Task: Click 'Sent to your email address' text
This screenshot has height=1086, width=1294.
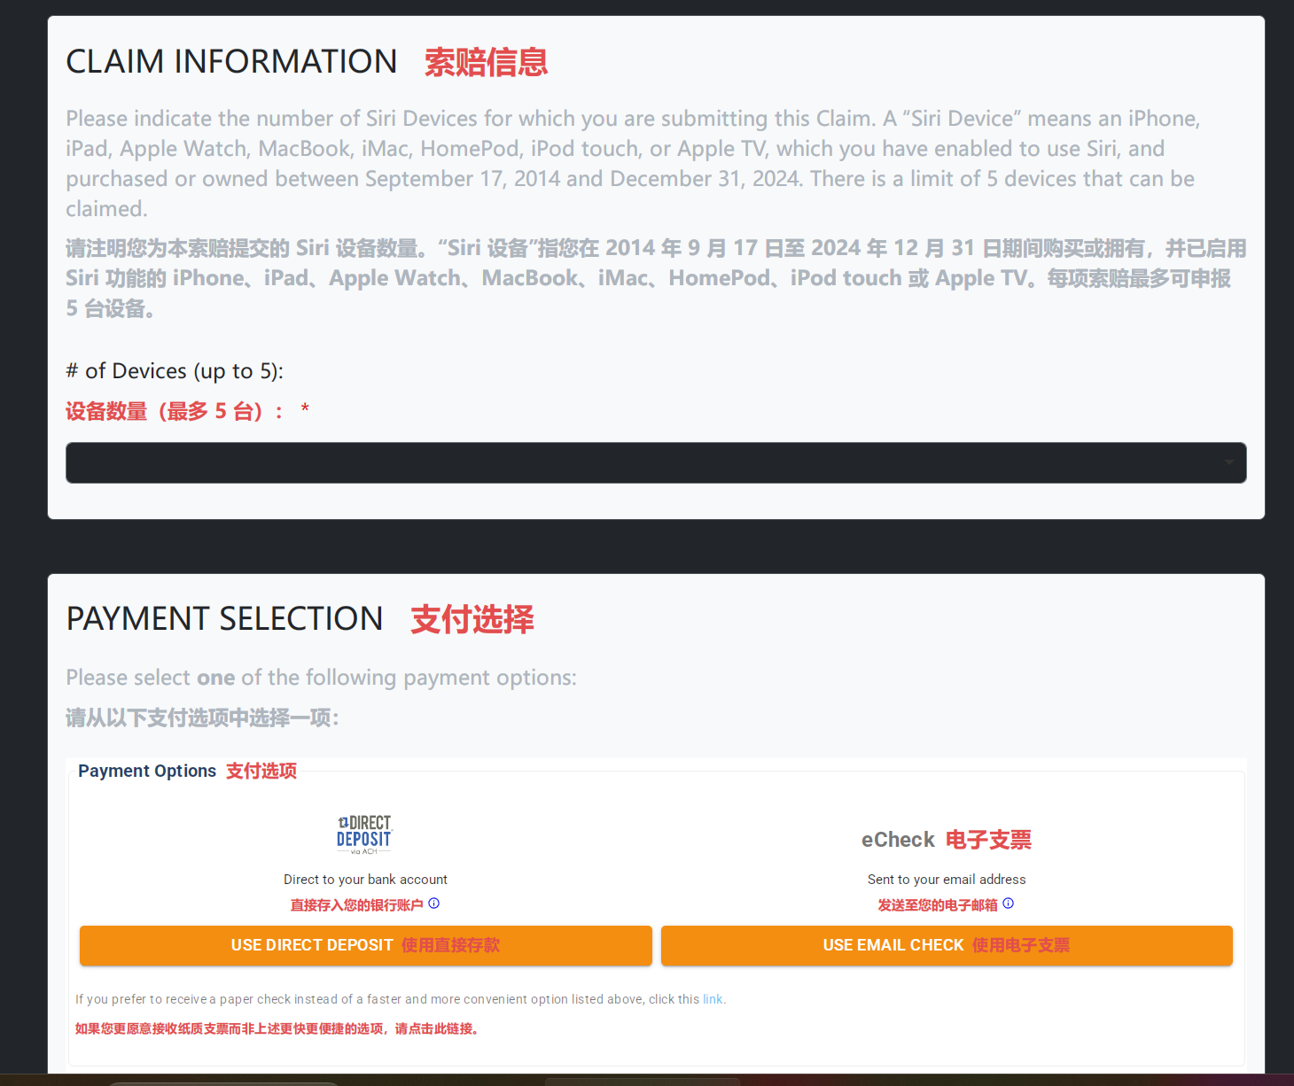Action: coord(947,880)
